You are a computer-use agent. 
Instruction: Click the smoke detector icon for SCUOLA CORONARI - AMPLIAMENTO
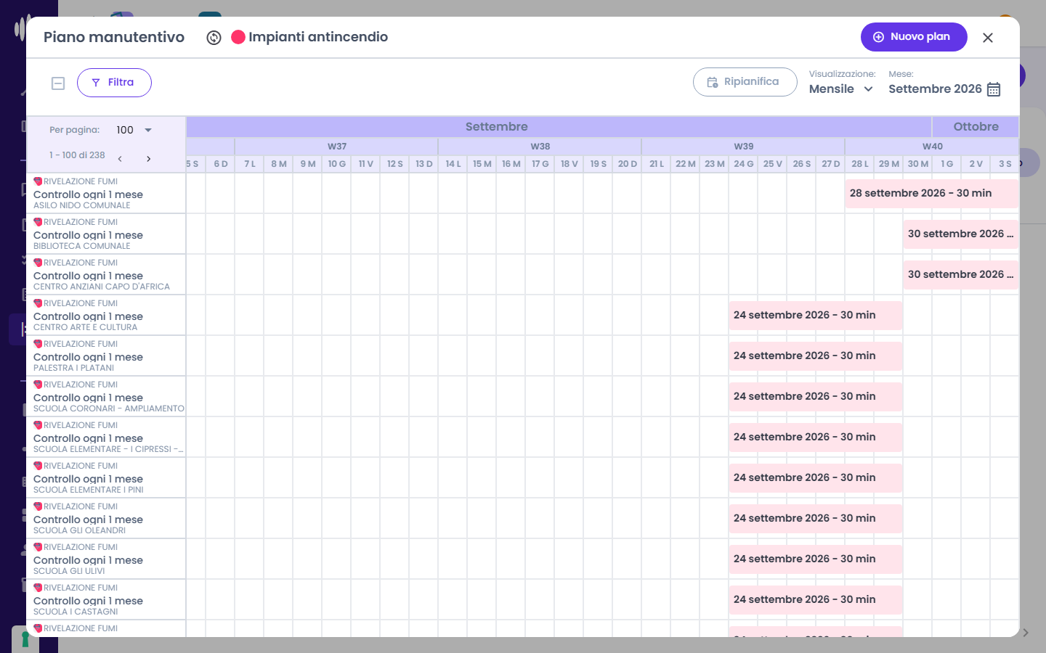pyautogui.click(x=38, y=385)
